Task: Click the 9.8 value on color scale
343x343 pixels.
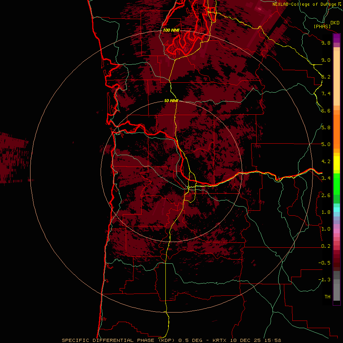Action: coord(326,43)
